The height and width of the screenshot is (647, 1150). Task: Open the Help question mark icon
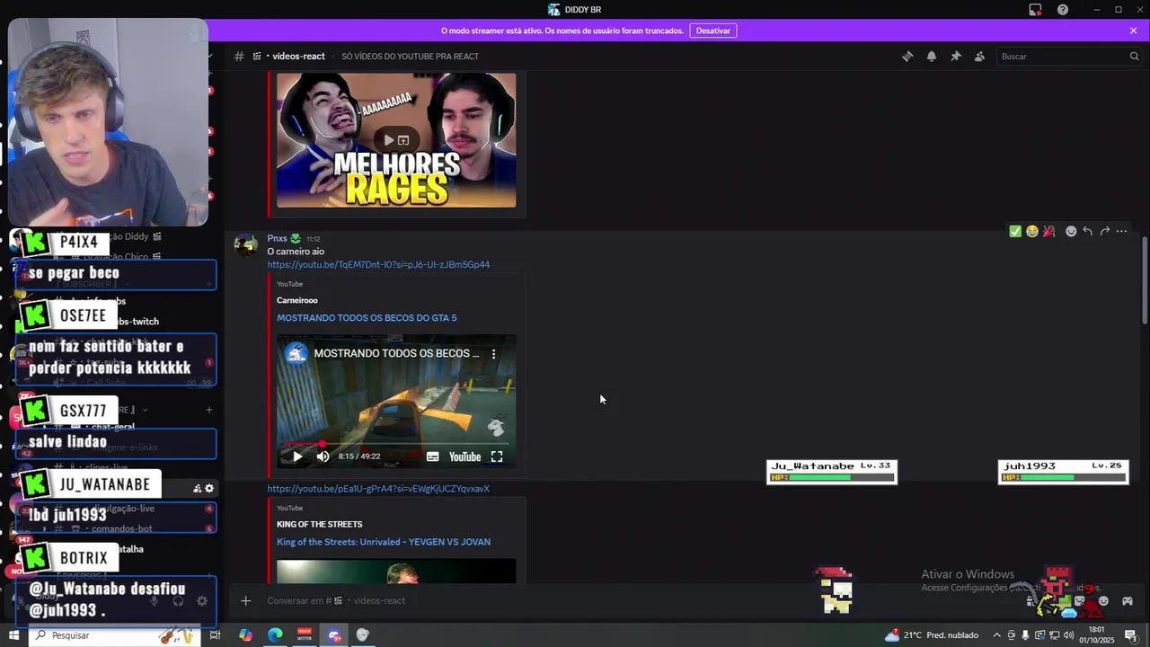[x=1063, y=9]
